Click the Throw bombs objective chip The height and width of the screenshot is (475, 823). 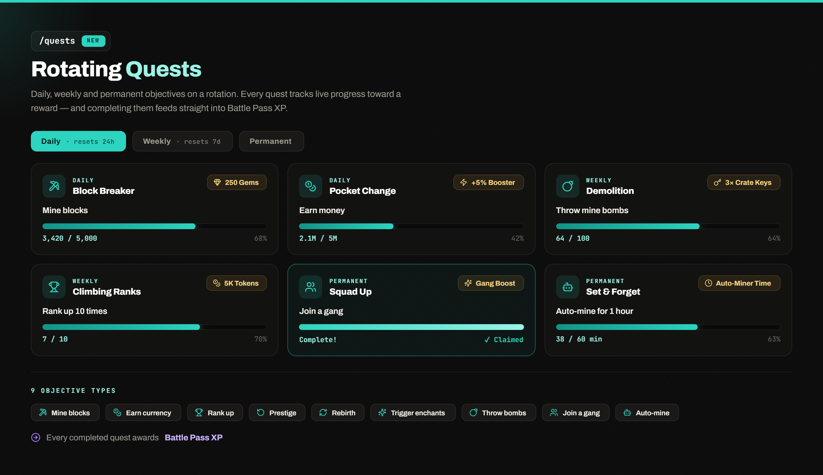[499, 413]
